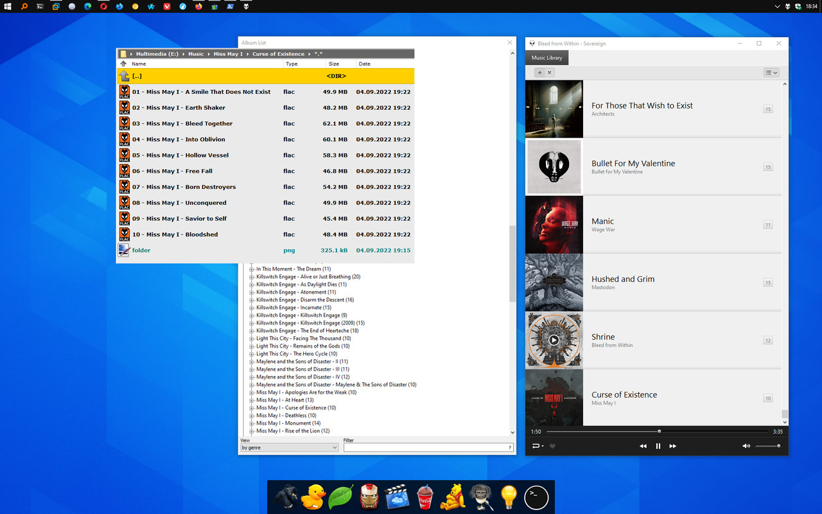This screenshot has width=822, height=514.
Task: Go up with the parent directory arrow icon
Action: pos(125,76)
